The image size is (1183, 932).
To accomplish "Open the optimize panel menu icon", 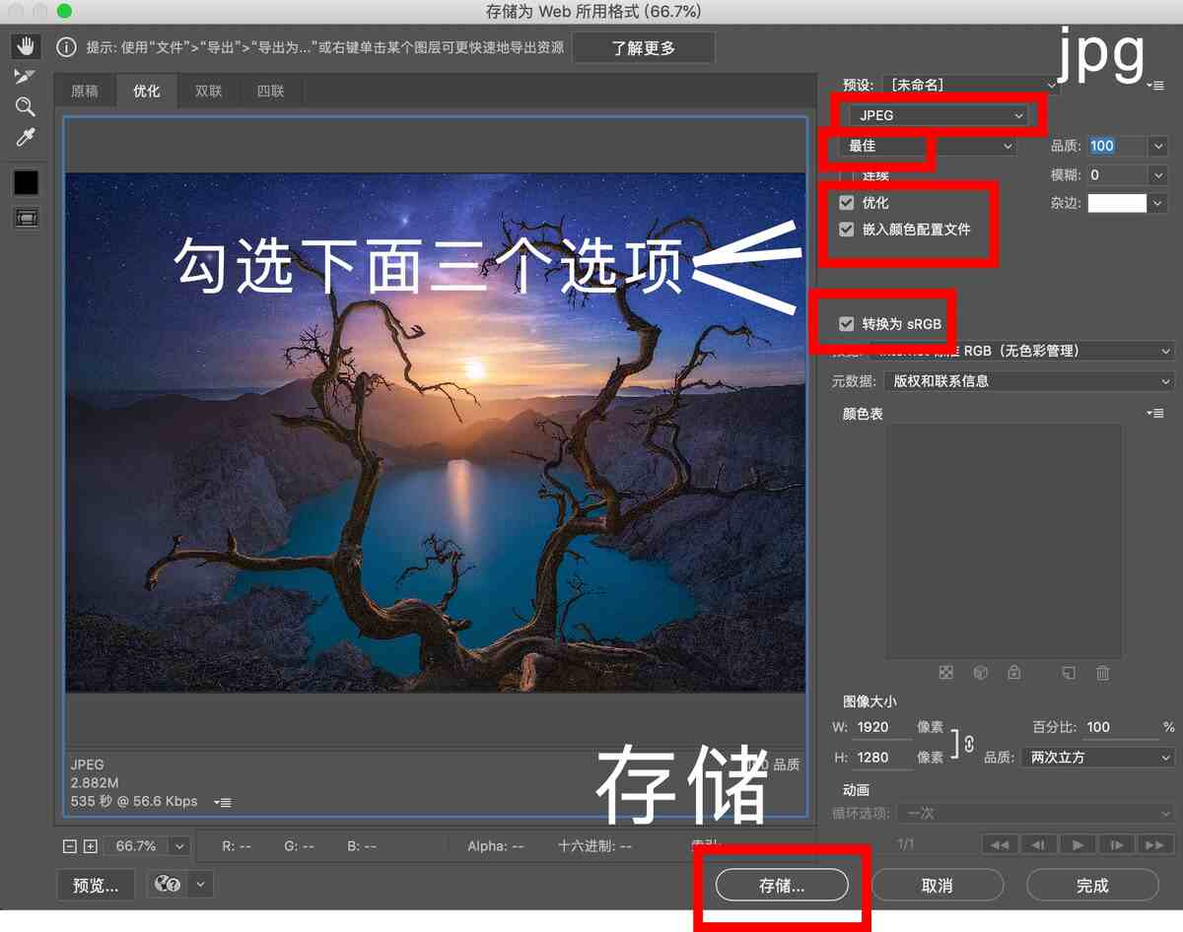I will point(1155,86).
